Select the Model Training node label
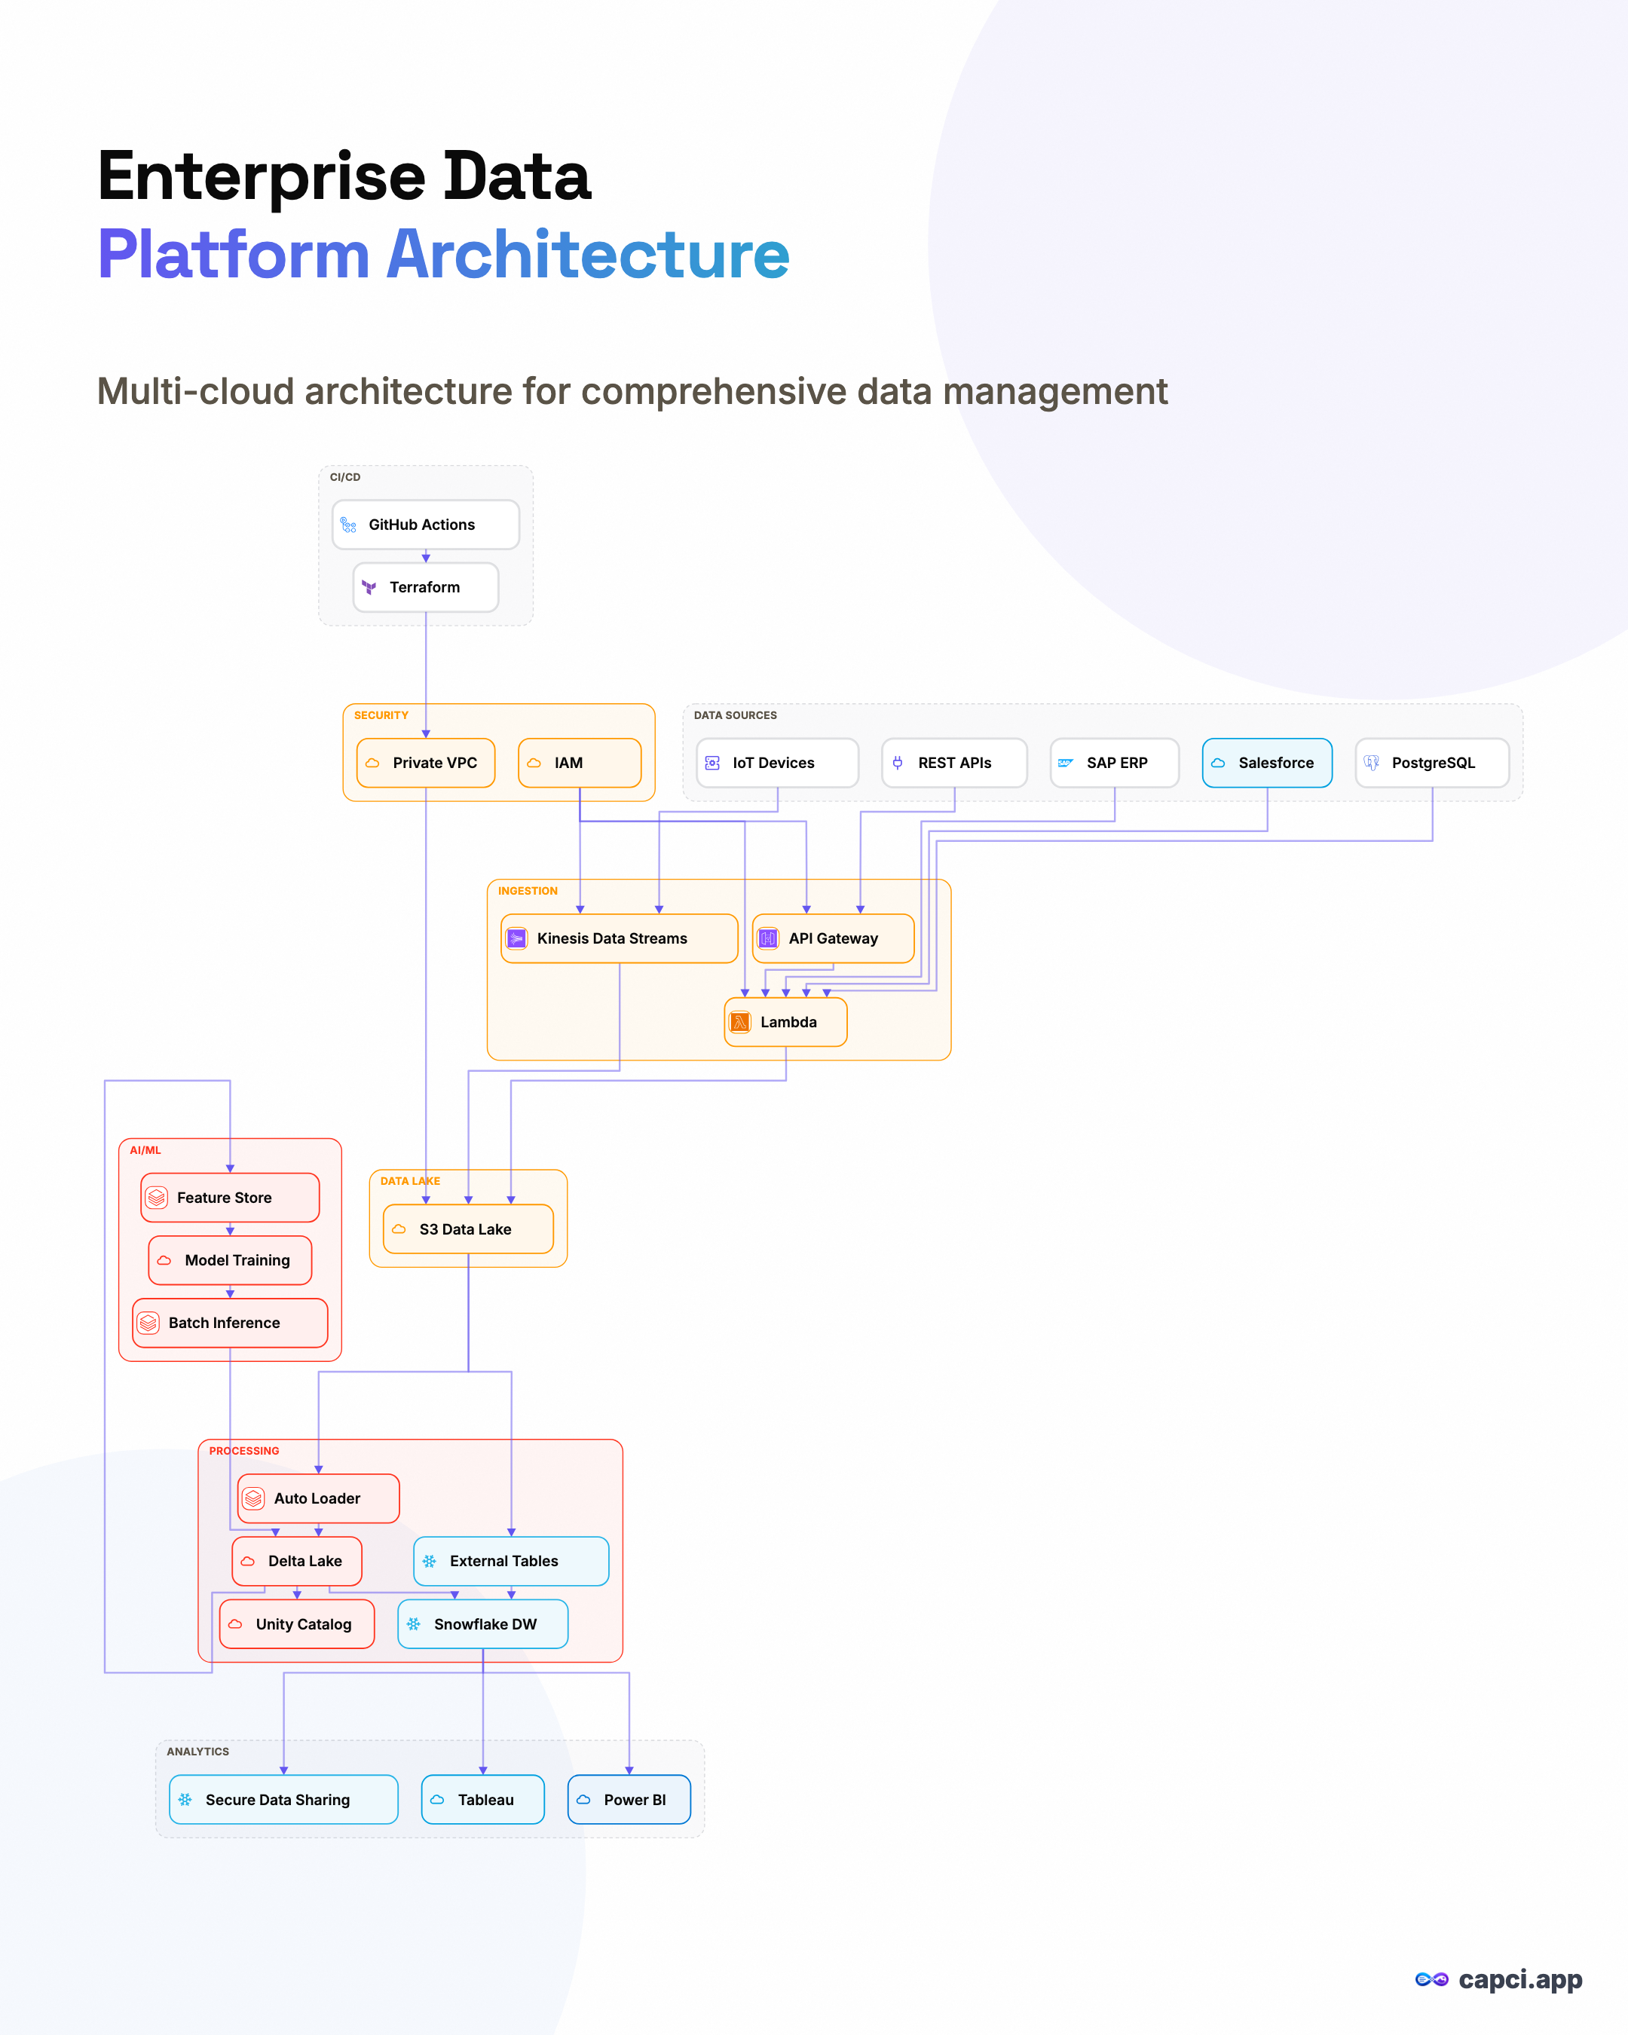Image resolution: width=1628 pixels, height=2035 pixels. (238, 1260)
